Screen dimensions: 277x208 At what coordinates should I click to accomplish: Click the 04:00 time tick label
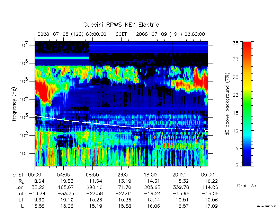pos(63,175)
